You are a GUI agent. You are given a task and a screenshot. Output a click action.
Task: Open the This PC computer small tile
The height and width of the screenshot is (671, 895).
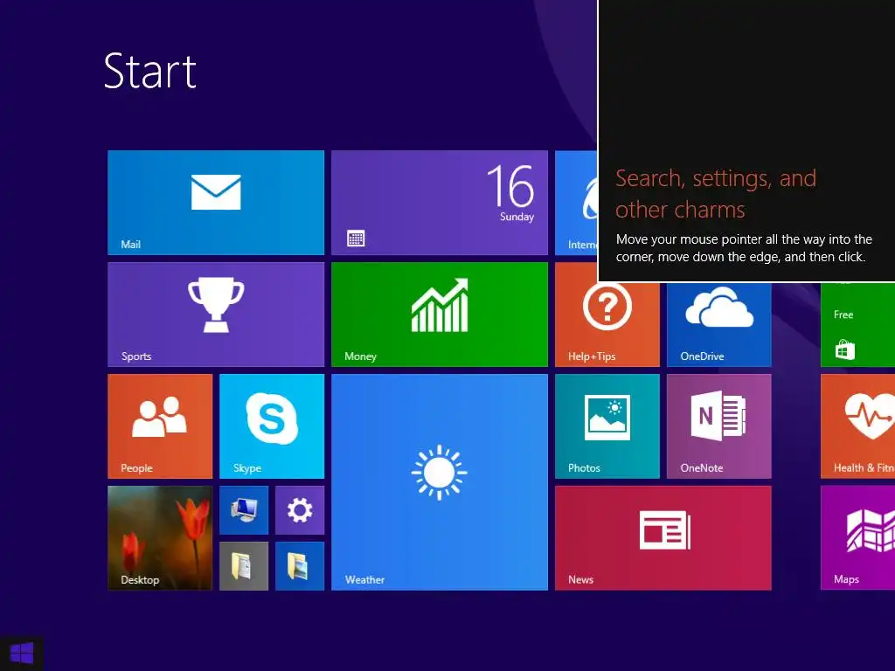point(244,510)
